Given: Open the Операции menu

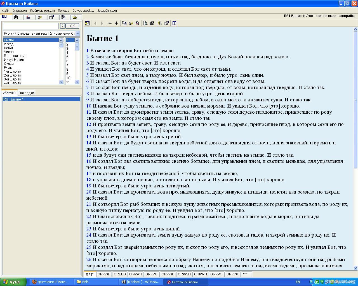Looking at the screenshot, I should click(x=20, y=11).
